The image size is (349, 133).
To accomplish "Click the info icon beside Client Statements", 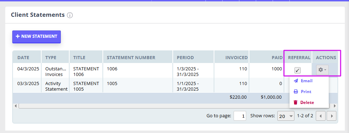I will click(70, 15).
